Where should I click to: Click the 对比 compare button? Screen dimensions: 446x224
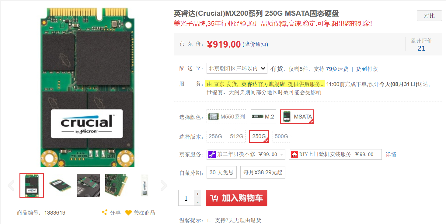[429, 16]
